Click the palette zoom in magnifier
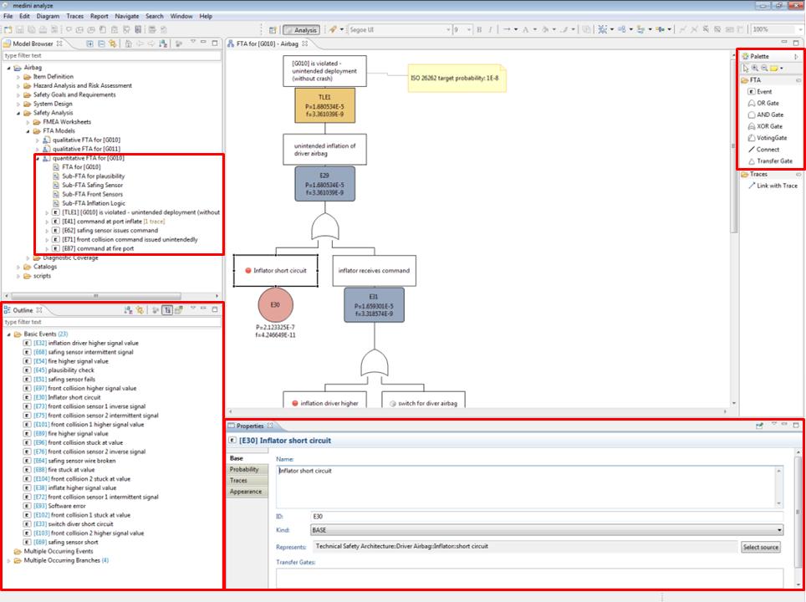 coord(755,69)
